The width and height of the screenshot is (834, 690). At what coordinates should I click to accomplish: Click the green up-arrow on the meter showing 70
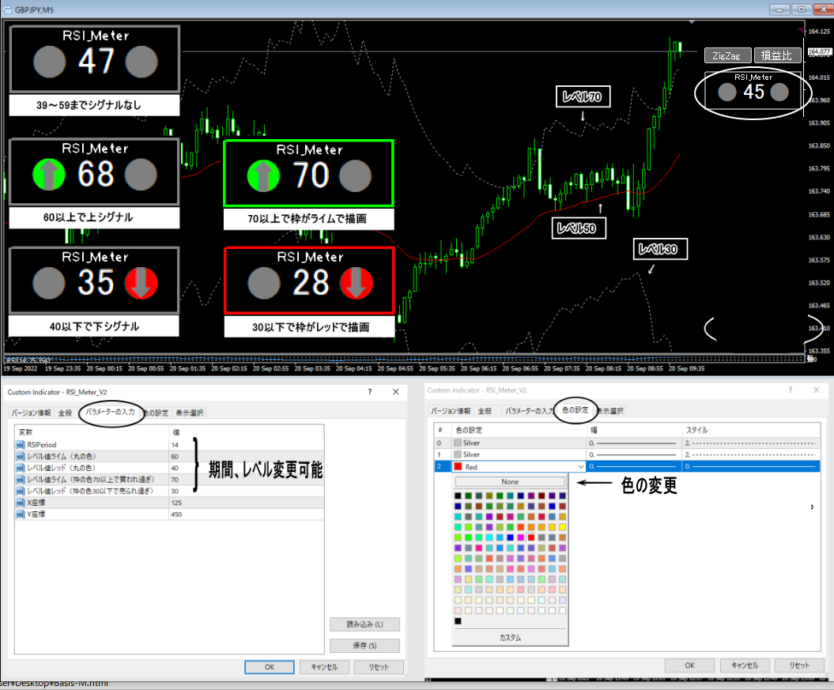(264, 175)
